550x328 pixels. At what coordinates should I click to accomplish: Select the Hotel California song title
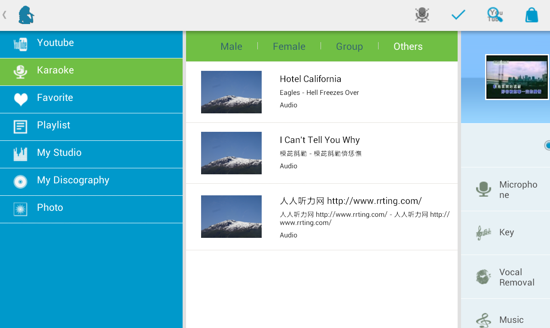click(x=311, y=79)
